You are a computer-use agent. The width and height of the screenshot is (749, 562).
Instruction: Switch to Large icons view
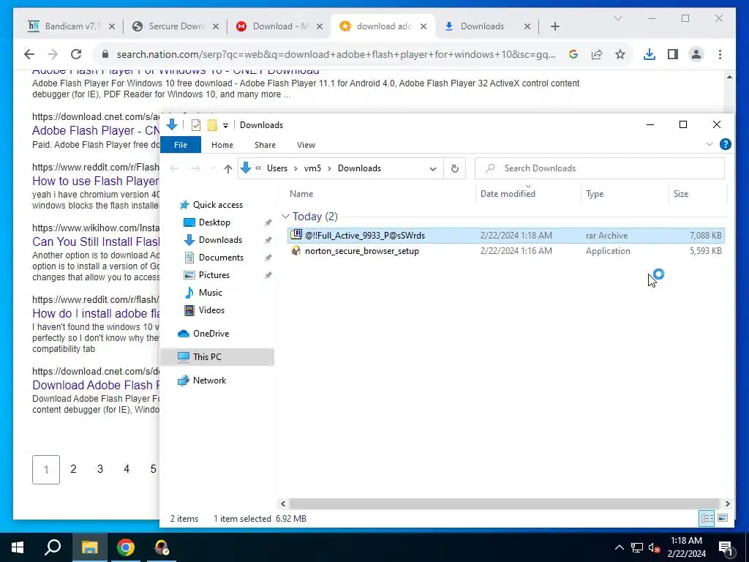point(723,518)
